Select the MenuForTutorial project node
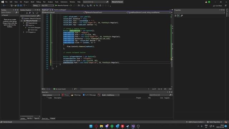 point(32,21)
